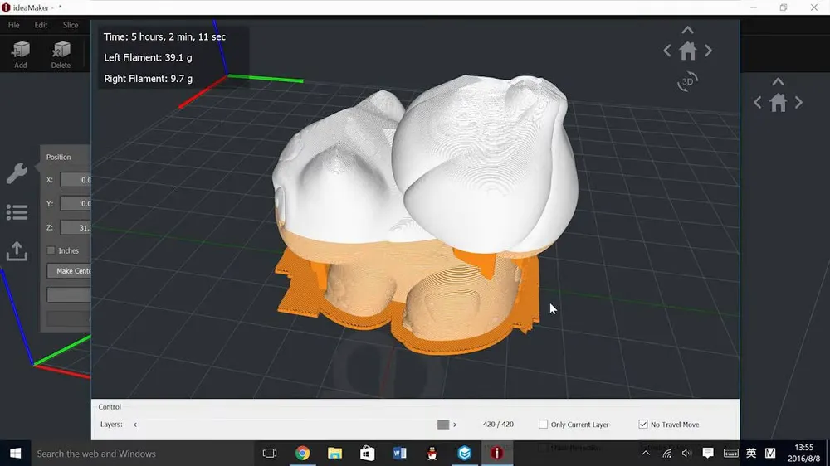Click the 3D rotate view icon
The width and height of the screenshot is (830, 466).
click(687, 81)
